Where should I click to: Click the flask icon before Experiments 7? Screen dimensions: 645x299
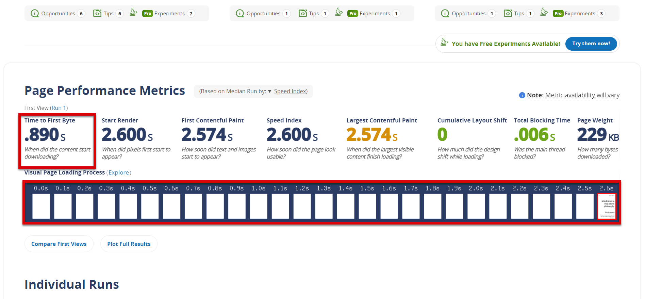[x=133, y=13]
